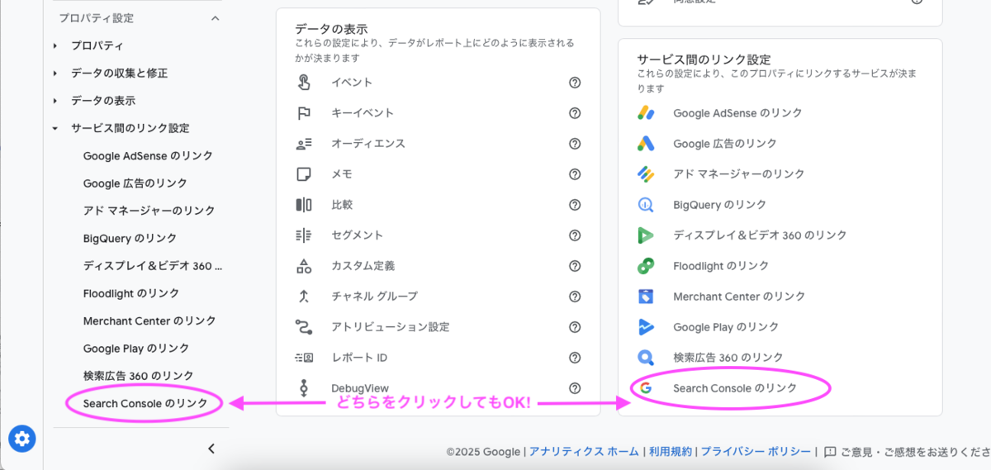Click the Audiences person-list icon
The image size is (991, 470).
click(x=304, y=144)
